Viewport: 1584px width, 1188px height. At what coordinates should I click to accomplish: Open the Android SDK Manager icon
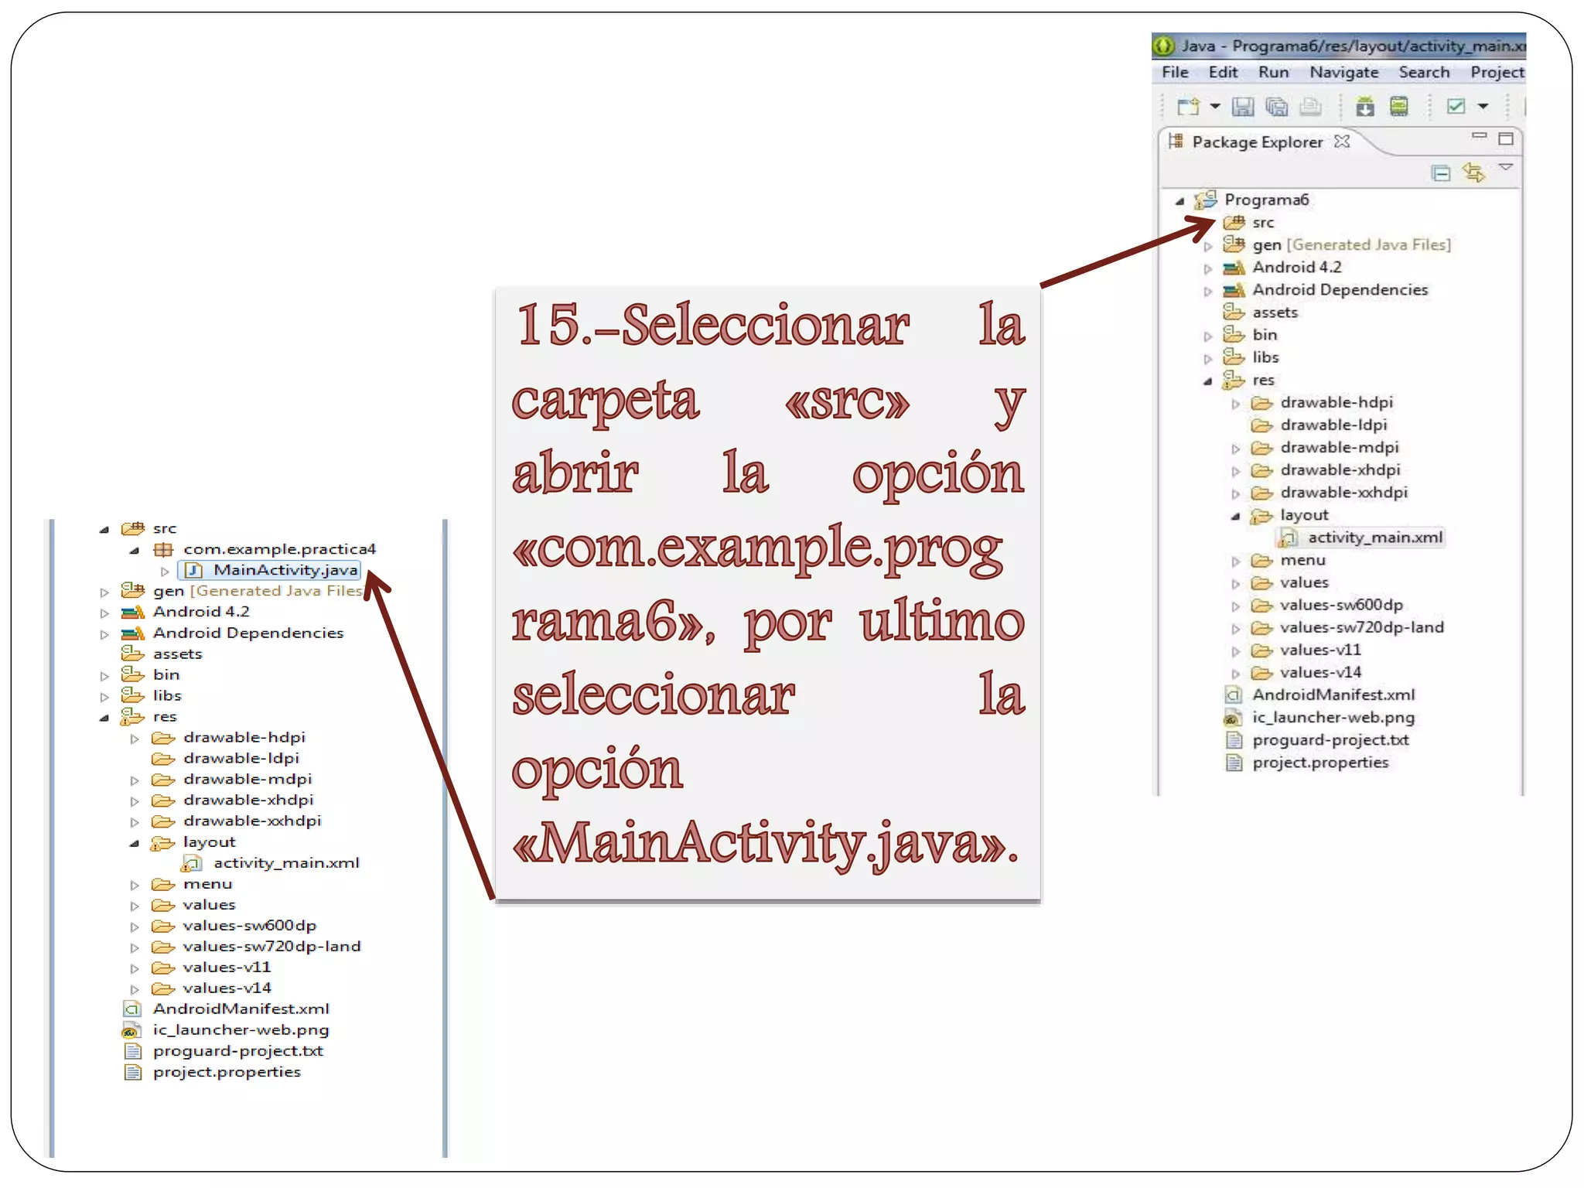(1365, 106)
